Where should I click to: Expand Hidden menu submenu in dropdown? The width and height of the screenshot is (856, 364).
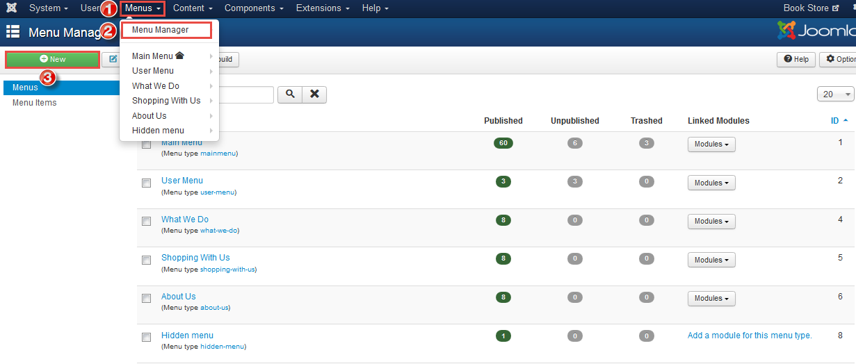coord(170,131)
